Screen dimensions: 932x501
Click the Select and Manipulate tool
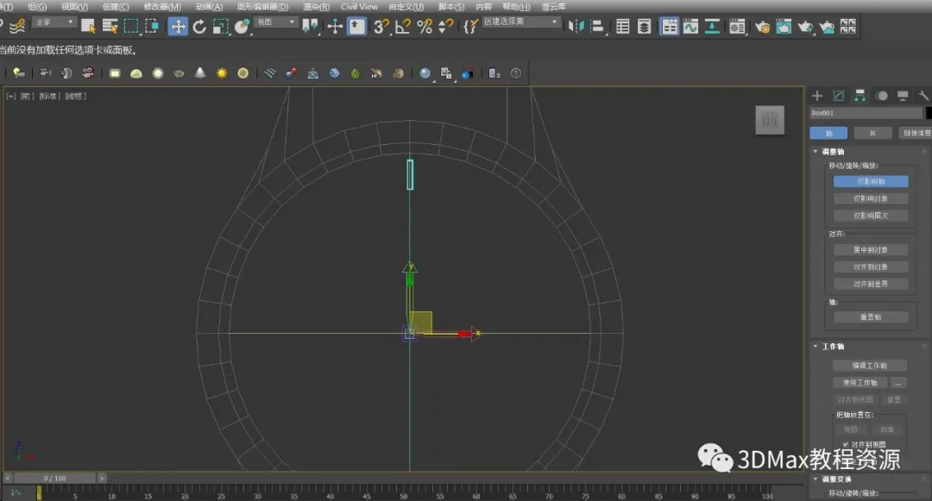(x=335, y=26)
